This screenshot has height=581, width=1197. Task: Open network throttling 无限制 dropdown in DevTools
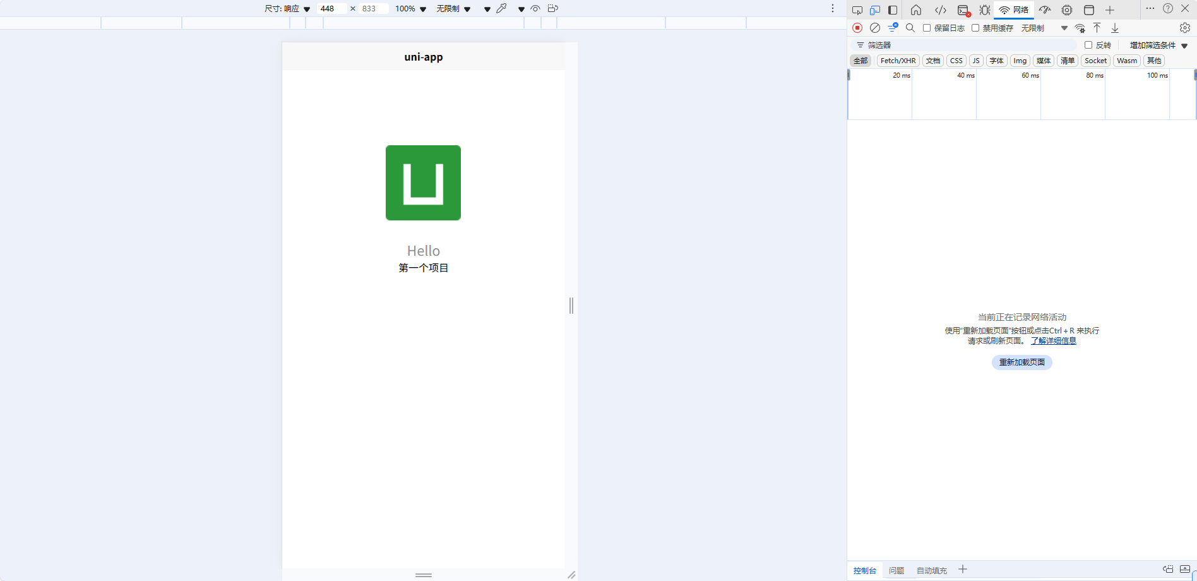[1044, 28]
